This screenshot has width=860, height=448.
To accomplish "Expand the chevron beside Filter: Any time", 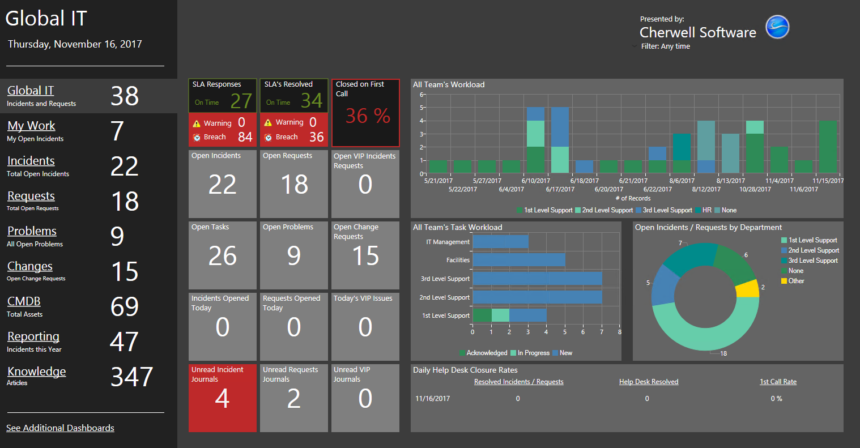I will [x=634, y=46].
